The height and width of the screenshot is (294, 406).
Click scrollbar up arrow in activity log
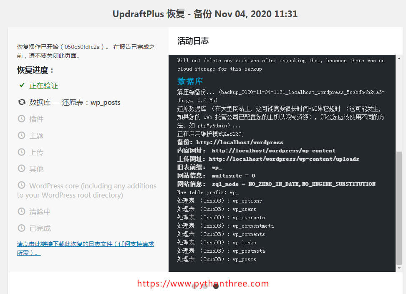pos(399,59)
